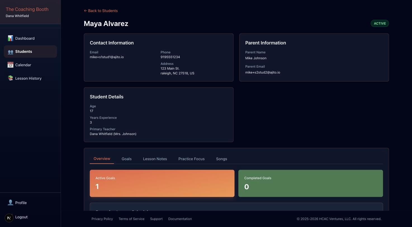The width and height of the screenshot is (412, 227).
Task: Click the Maya Alvarez heading
Action: (106, 23)
